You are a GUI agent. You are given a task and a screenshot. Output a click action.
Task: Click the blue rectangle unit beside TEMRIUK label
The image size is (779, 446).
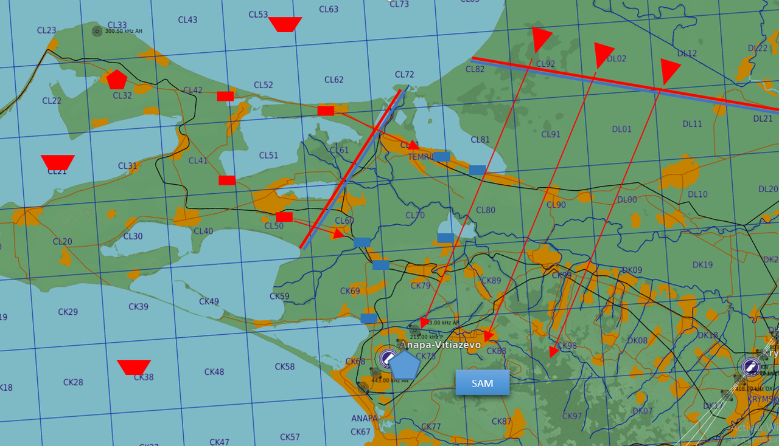[x=441, y=156]
